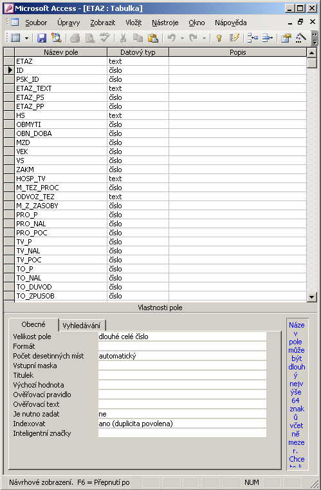The image size is (321, 490).
Task: Select the TO_ZPUSOB field name cell
Action: click(60, 296)
